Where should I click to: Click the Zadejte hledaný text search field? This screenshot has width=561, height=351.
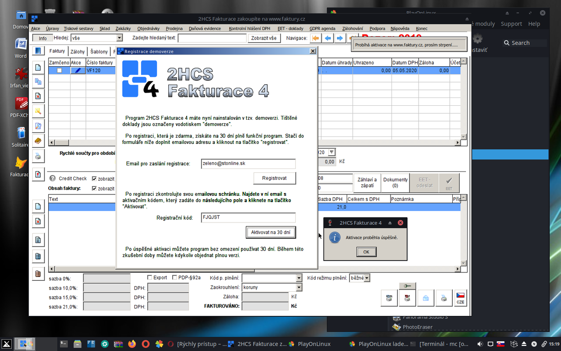point(212,38)
